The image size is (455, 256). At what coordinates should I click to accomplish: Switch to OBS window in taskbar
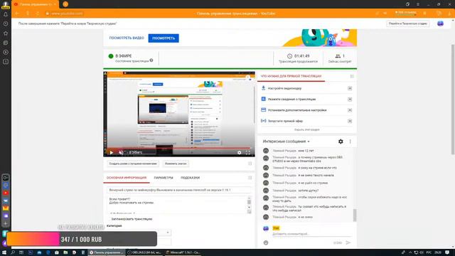point(144,252)
